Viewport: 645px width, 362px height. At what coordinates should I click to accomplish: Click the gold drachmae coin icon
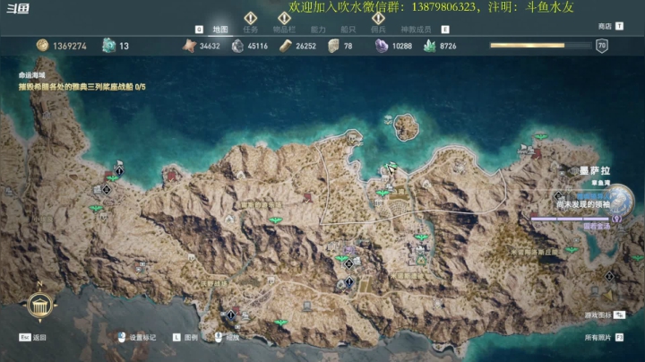tap(42, 45)
